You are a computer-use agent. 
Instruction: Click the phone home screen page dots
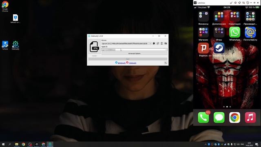point(227,107)
